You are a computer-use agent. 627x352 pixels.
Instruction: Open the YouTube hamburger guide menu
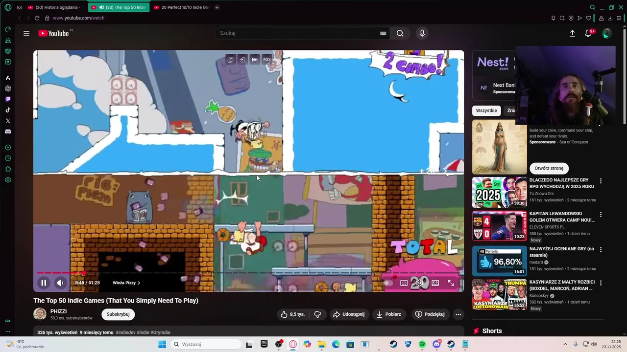pos(26,33)
